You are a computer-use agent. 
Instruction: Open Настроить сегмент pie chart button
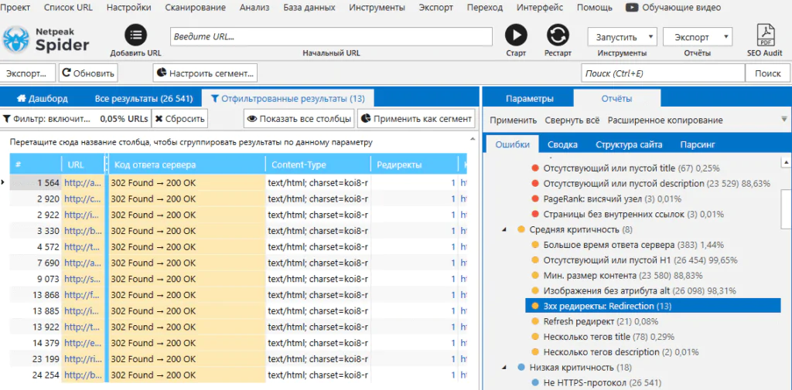click(x=205, y=73)
